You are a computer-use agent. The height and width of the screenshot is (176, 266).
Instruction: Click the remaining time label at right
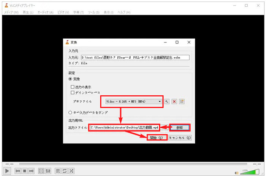[x=257, y=164]
